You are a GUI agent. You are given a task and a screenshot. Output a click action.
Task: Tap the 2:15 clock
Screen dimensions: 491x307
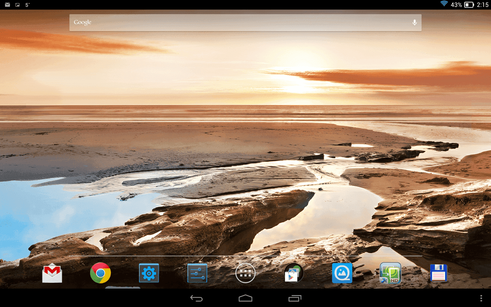click(x=483, y=5)
